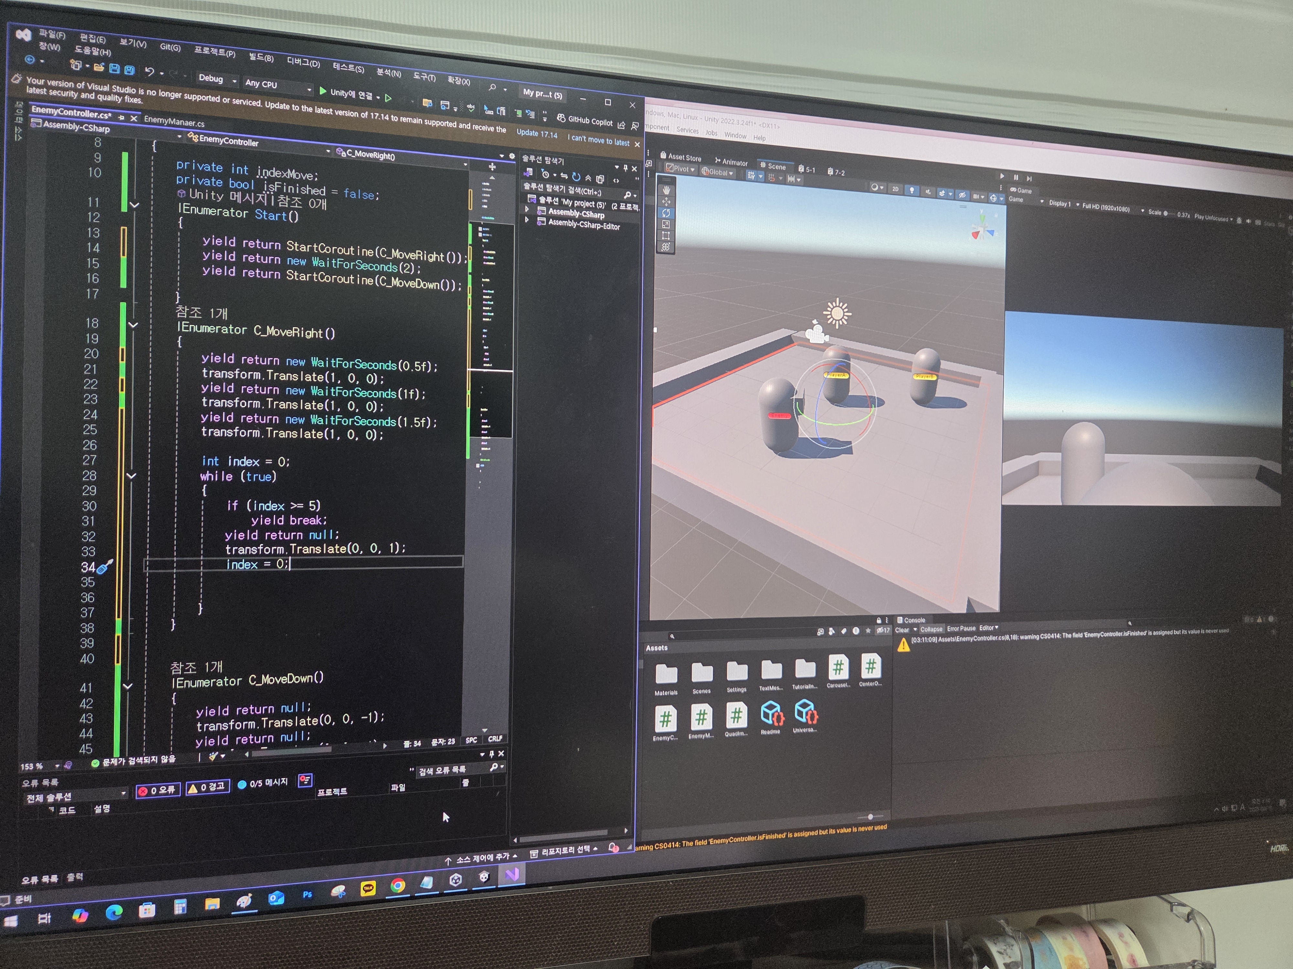Expand the Assembly-CSharp project node
The width and height of the screenshot is (1293, 969).
pyautogui.click(x=527, y=209)
